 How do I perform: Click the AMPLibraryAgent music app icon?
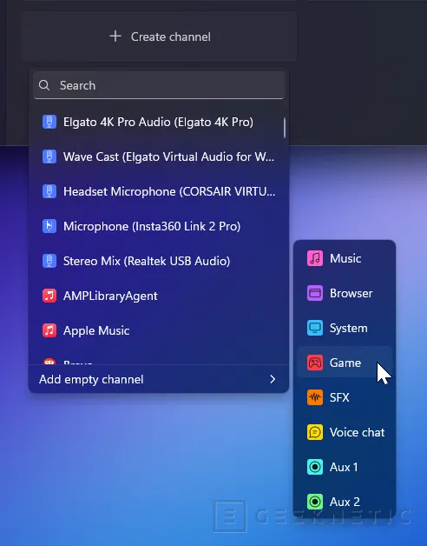tap(49, 296)
